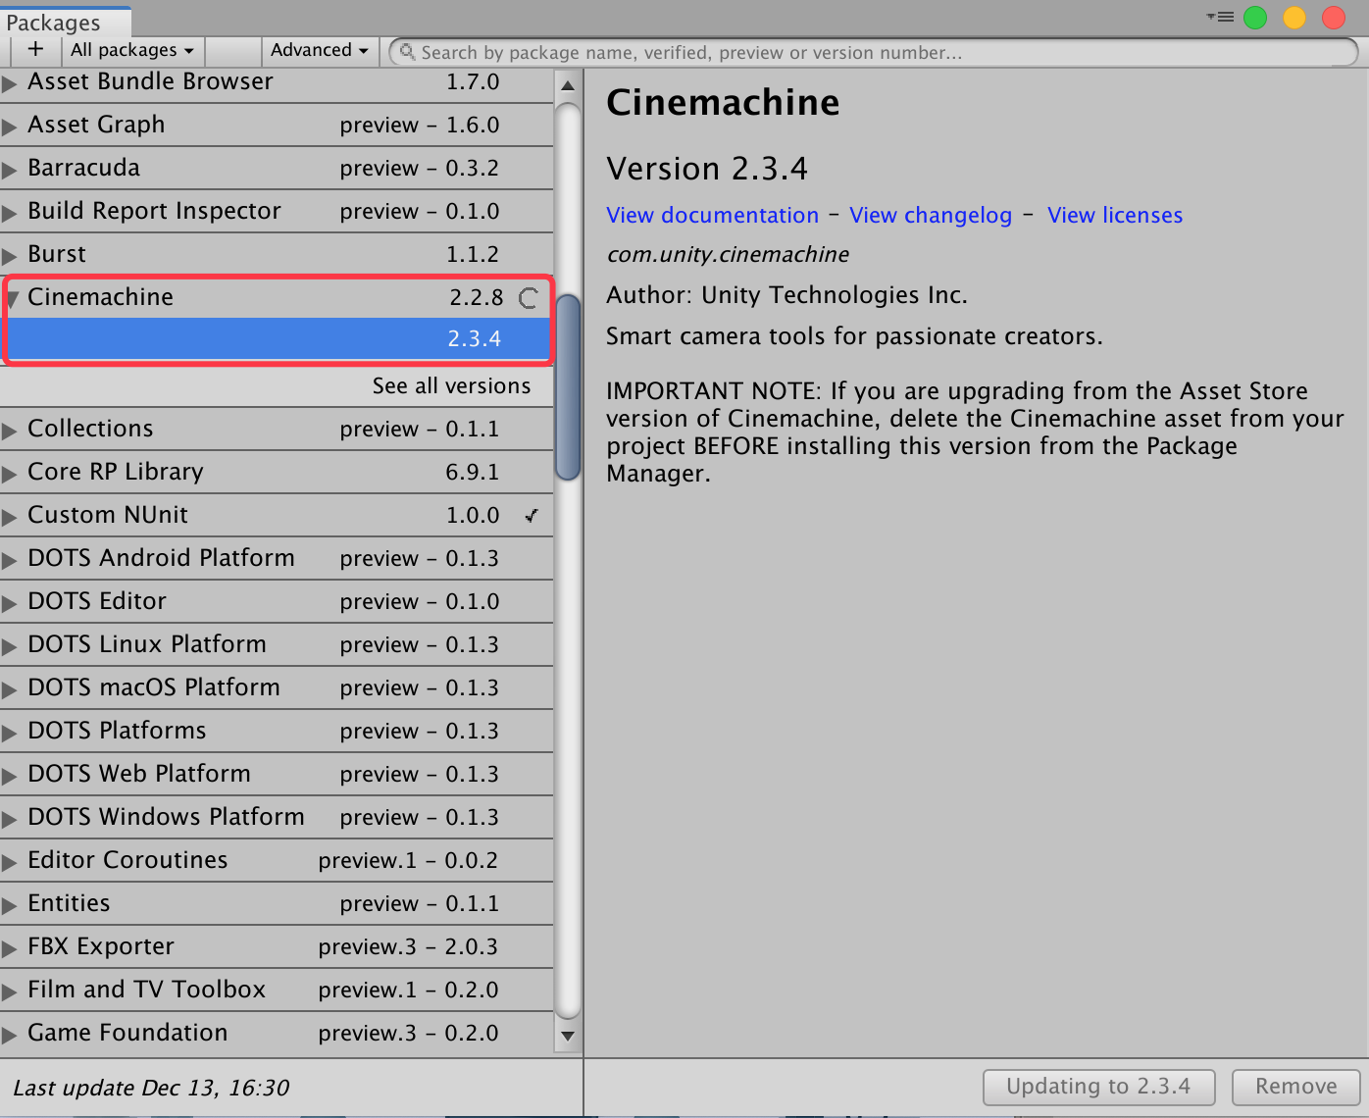Click the Cinemachine 2.2.8 version number
Image resolution: width=1369 pixels, height=1118 pixels.
click(x=477, y=297)
